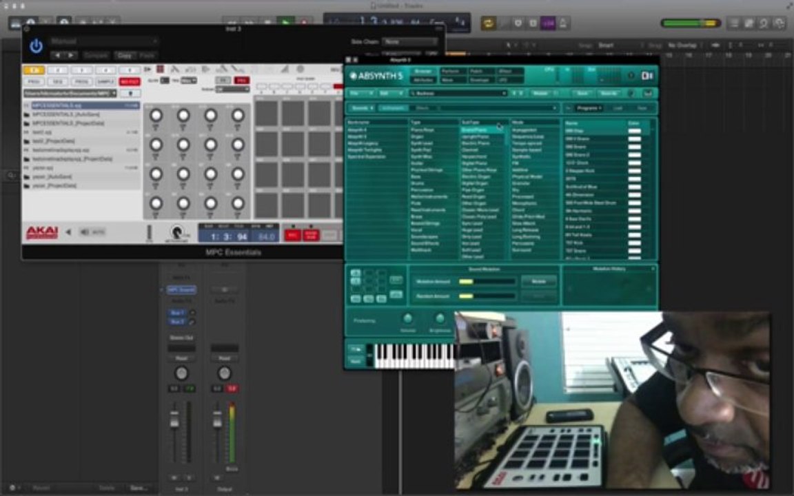The height and width of the screenshot is (496, 794).
Task: Select the test2.xpj file row
Action: tap(81, 132)
